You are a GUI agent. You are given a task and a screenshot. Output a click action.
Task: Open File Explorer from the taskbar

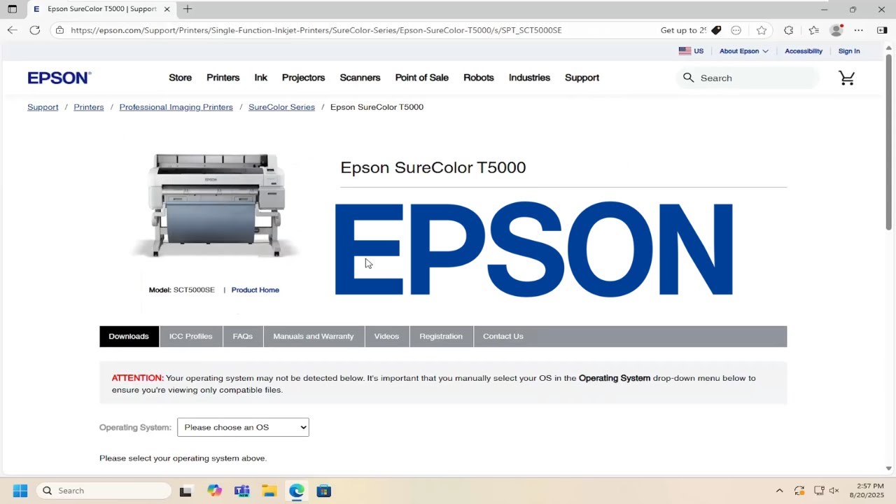pos(269,491)
